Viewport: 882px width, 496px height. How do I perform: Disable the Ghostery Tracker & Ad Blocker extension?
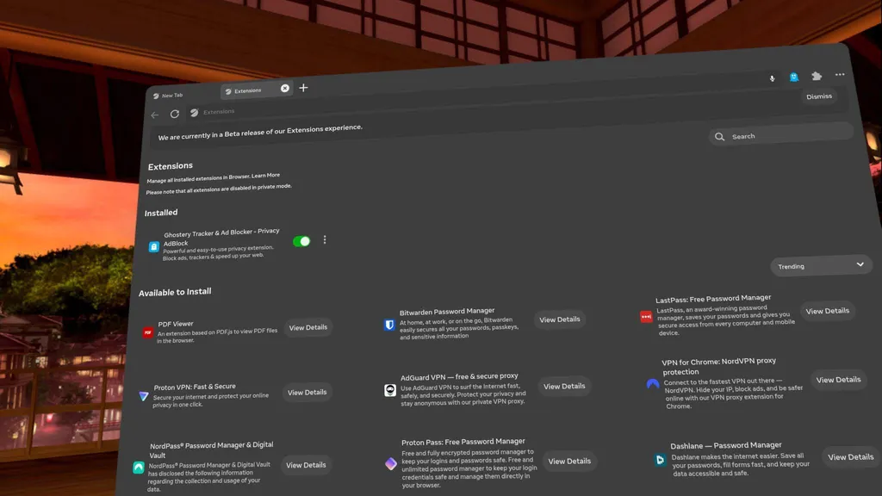point(301,241)
